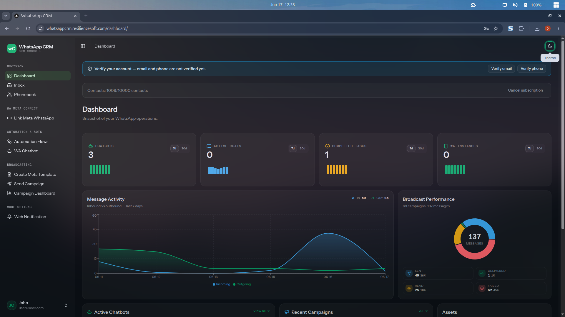Viewport: 565px width, 317px height.
Task: Open the browser profile avatar
Action: (548, 28)
